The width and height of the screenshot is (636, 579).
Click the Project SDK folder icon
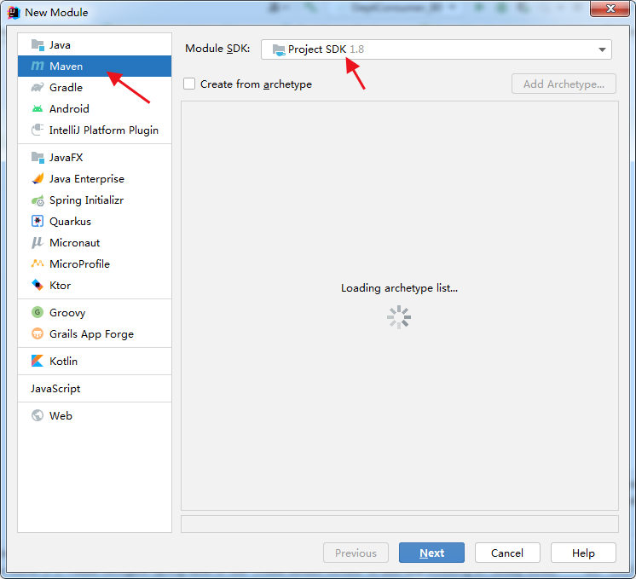pyautogui.click(x=279, y=49)
